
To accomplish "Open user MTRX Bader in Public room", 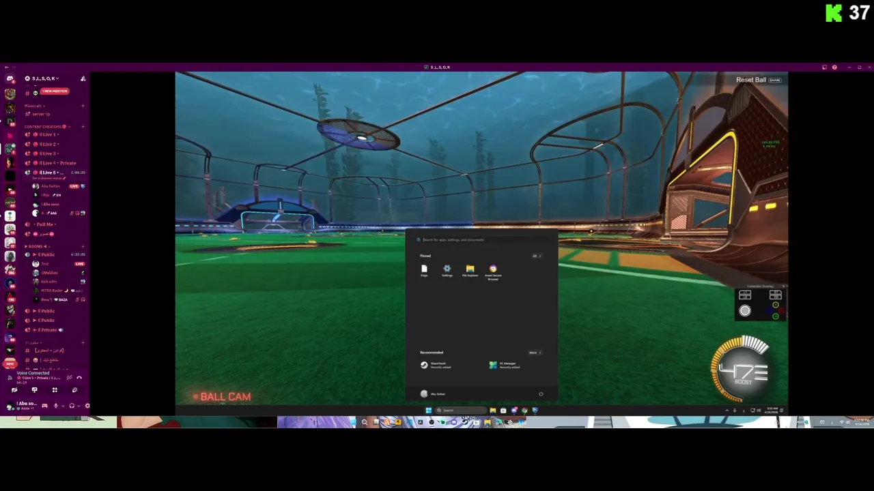I will 58,291.
